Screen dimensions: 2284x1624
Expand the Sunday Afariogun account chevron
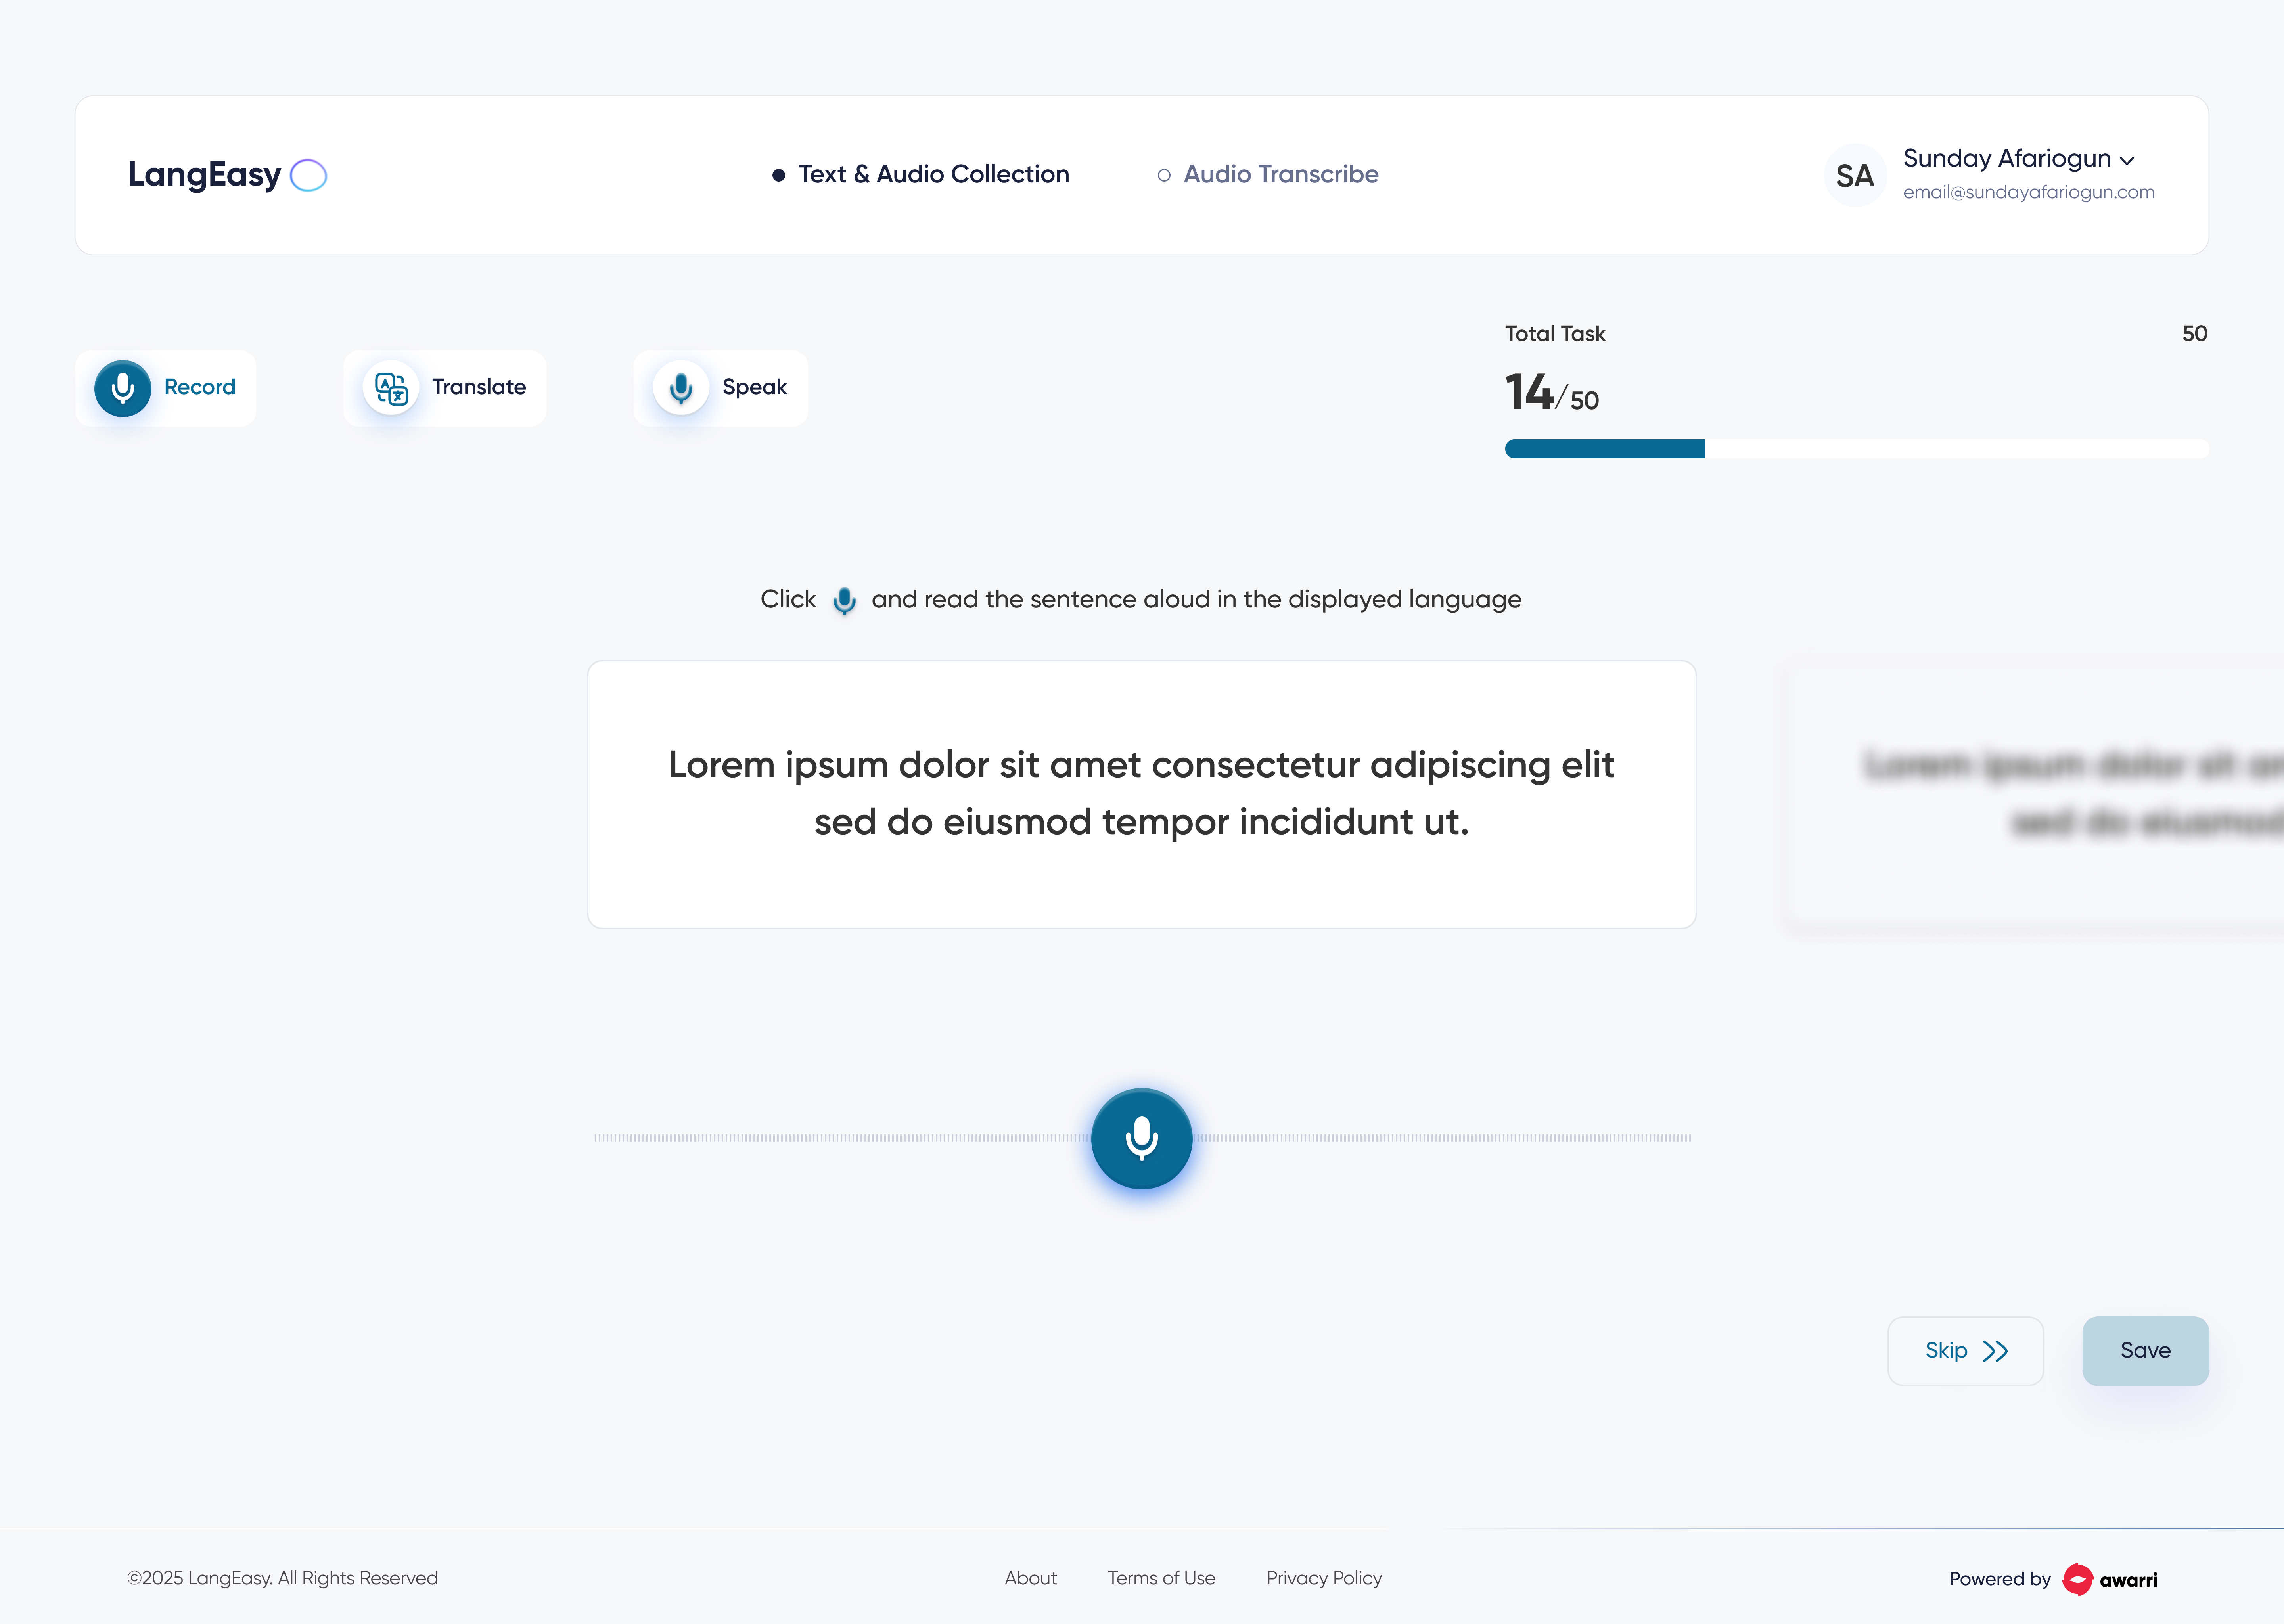pos(2127,161)
